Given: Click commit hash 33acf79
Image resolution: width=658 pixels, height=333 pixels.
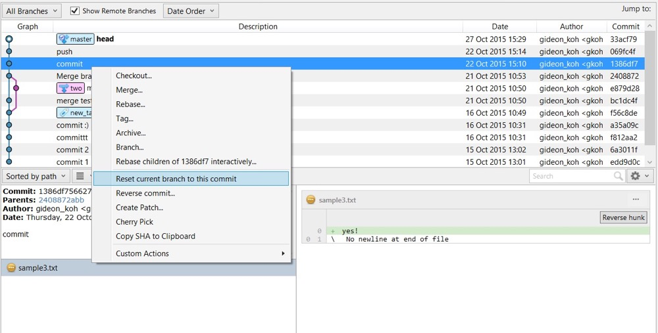Looking at the screenshot, I should (624, 39).
